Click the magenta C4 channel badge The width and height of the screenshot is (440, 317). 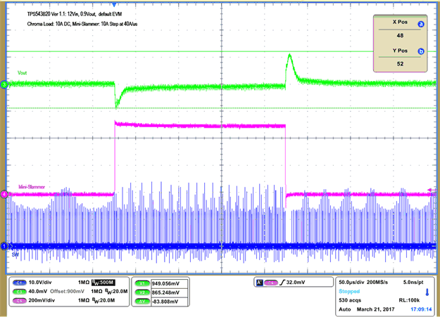(20, 300)
